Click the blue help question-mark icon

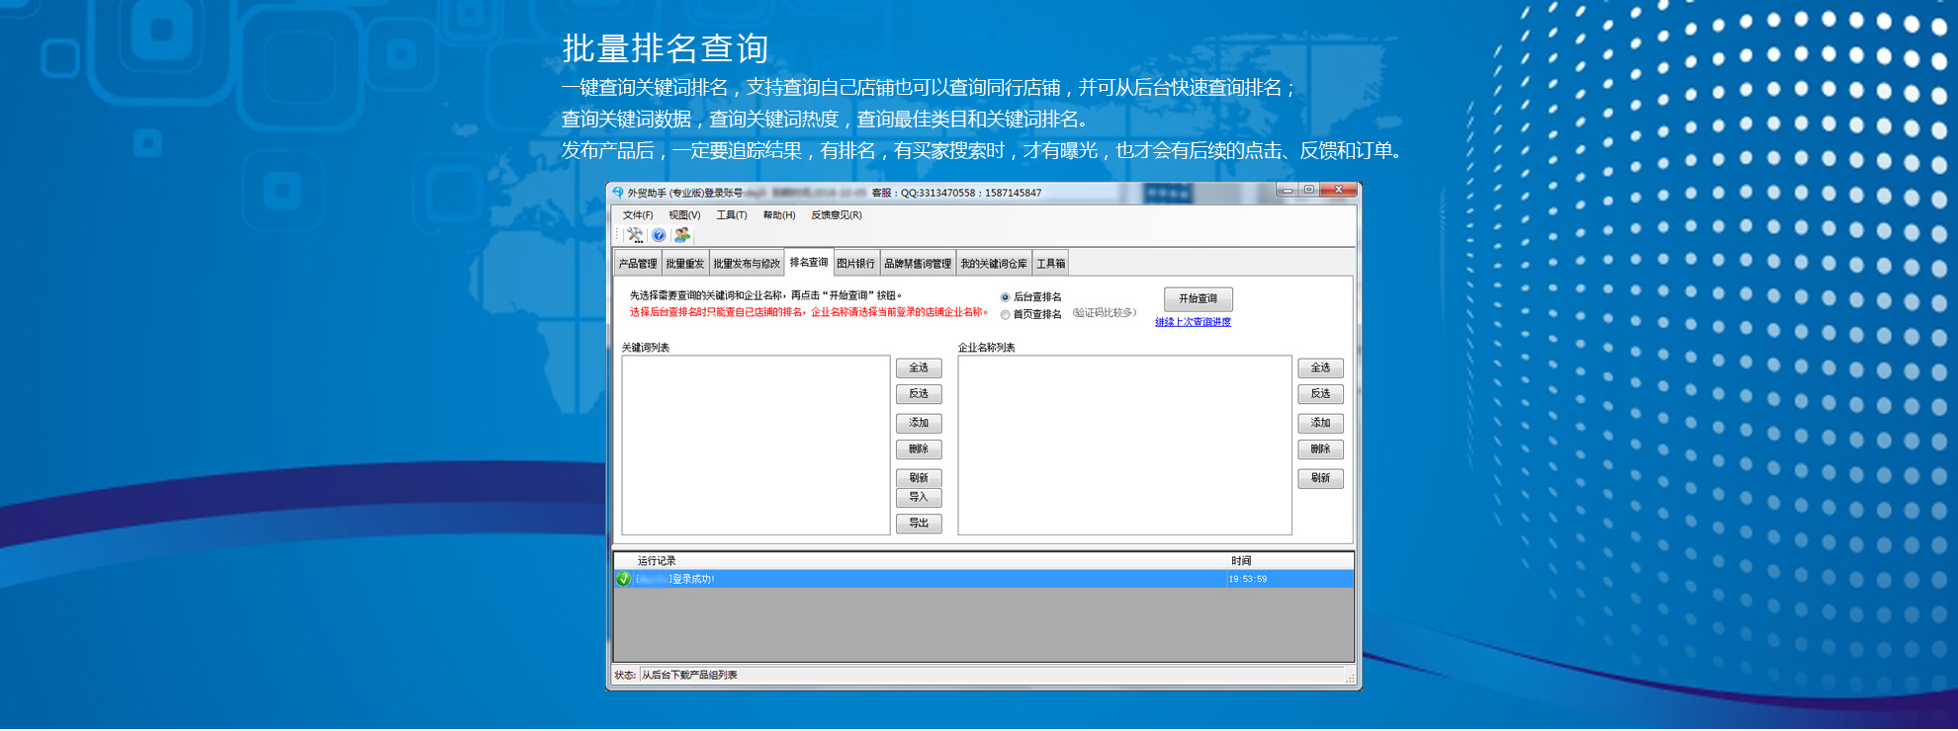[659, 235]
